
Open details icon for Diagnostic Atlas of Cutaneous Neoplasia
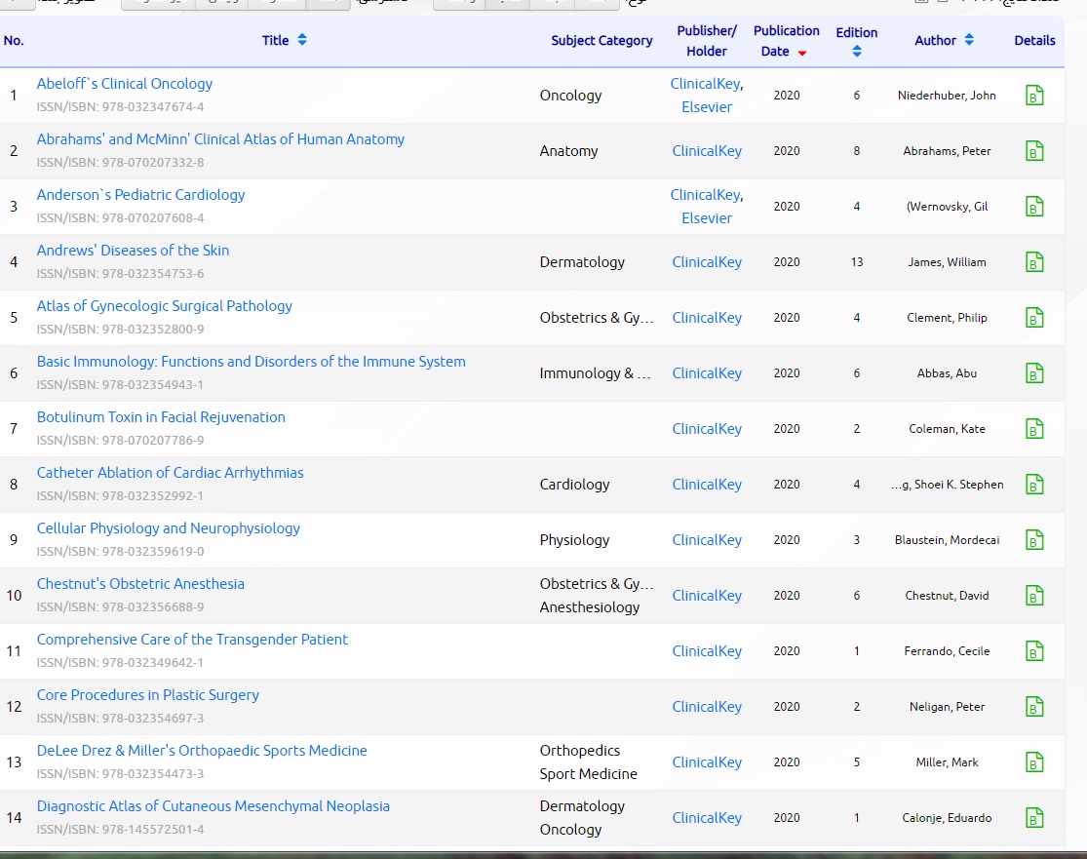[x=1034, y=818]
